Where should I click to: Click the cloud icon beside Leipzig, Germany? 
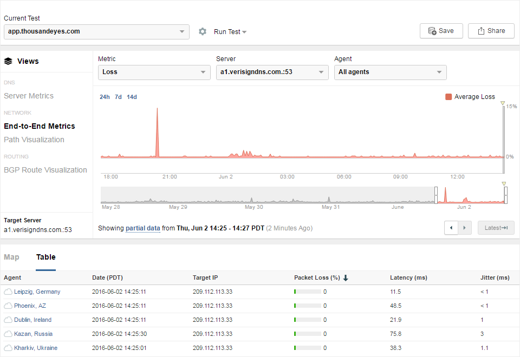tap(8, 292)
